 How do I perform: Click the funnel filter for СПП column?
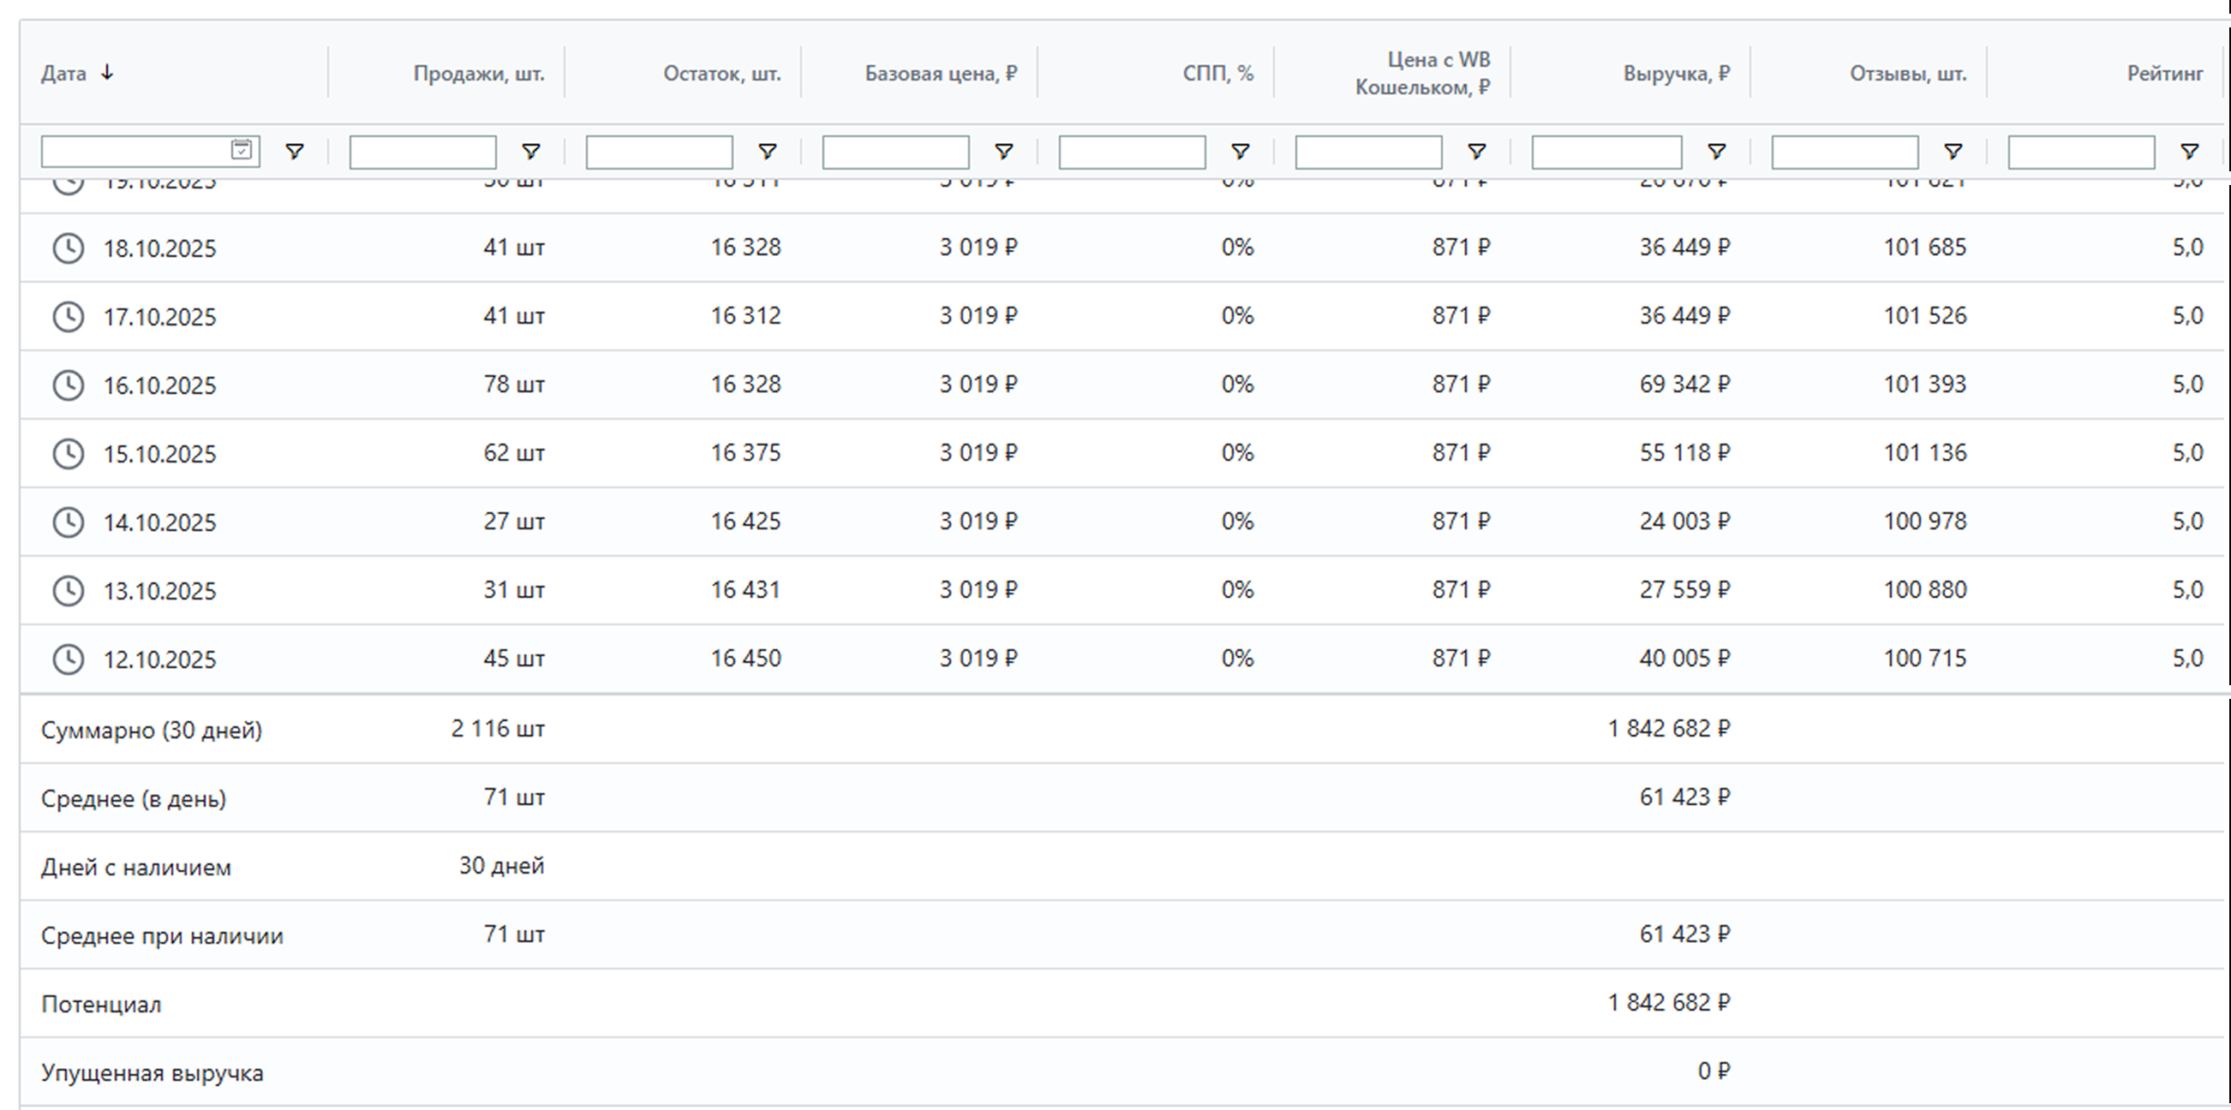pyautogui.click(x=1241, y=152)
